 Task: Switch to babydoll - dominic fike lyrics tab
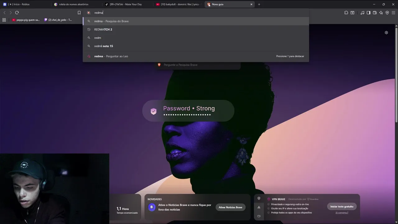(178, 4)
